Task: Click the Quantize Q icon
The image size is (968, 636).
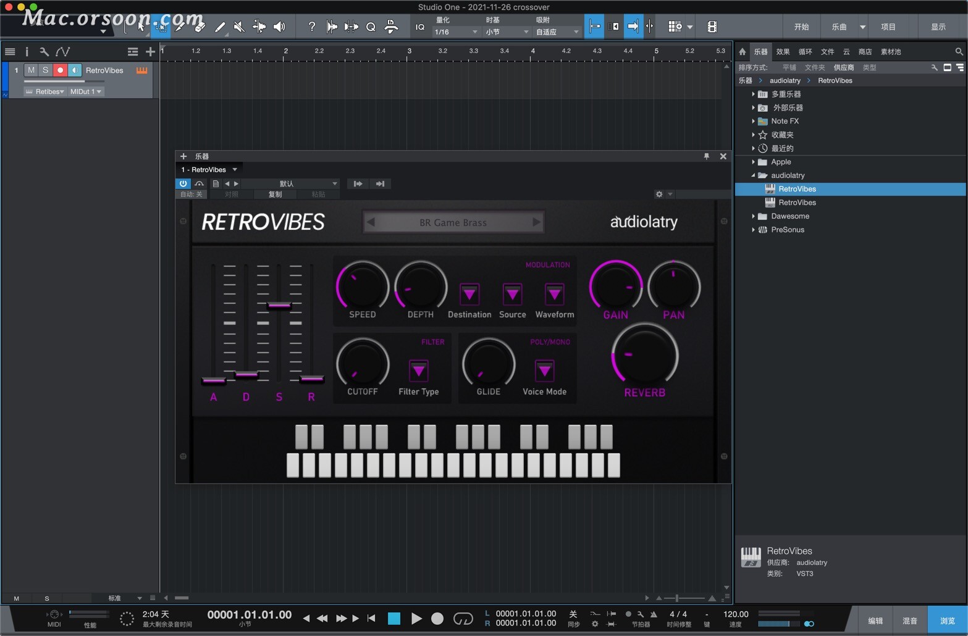Action: click(371, 27)
